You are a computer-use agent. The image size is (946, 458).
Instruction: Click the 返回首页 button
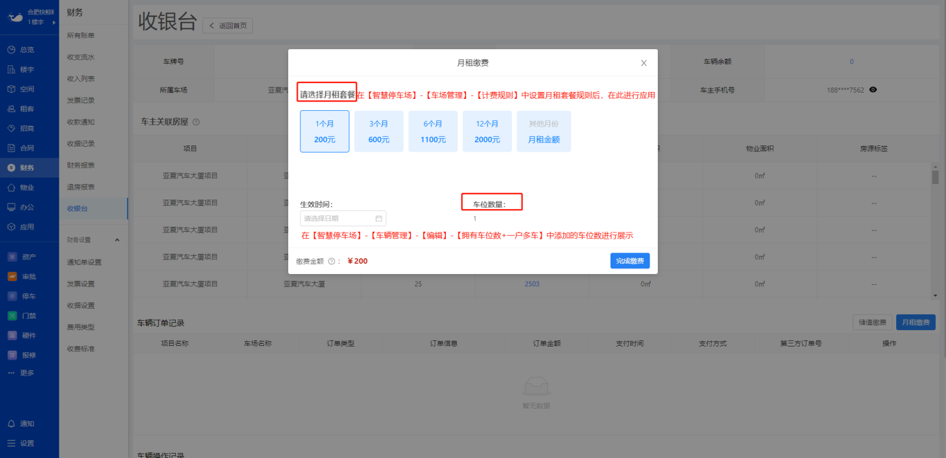click(228, 25)
